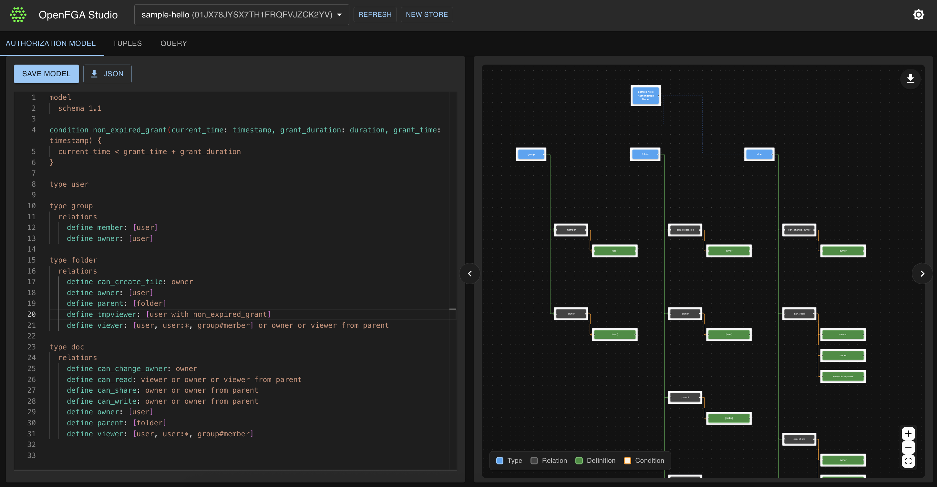Open the sample-hello store dropdown

click(x=242, y=15)
